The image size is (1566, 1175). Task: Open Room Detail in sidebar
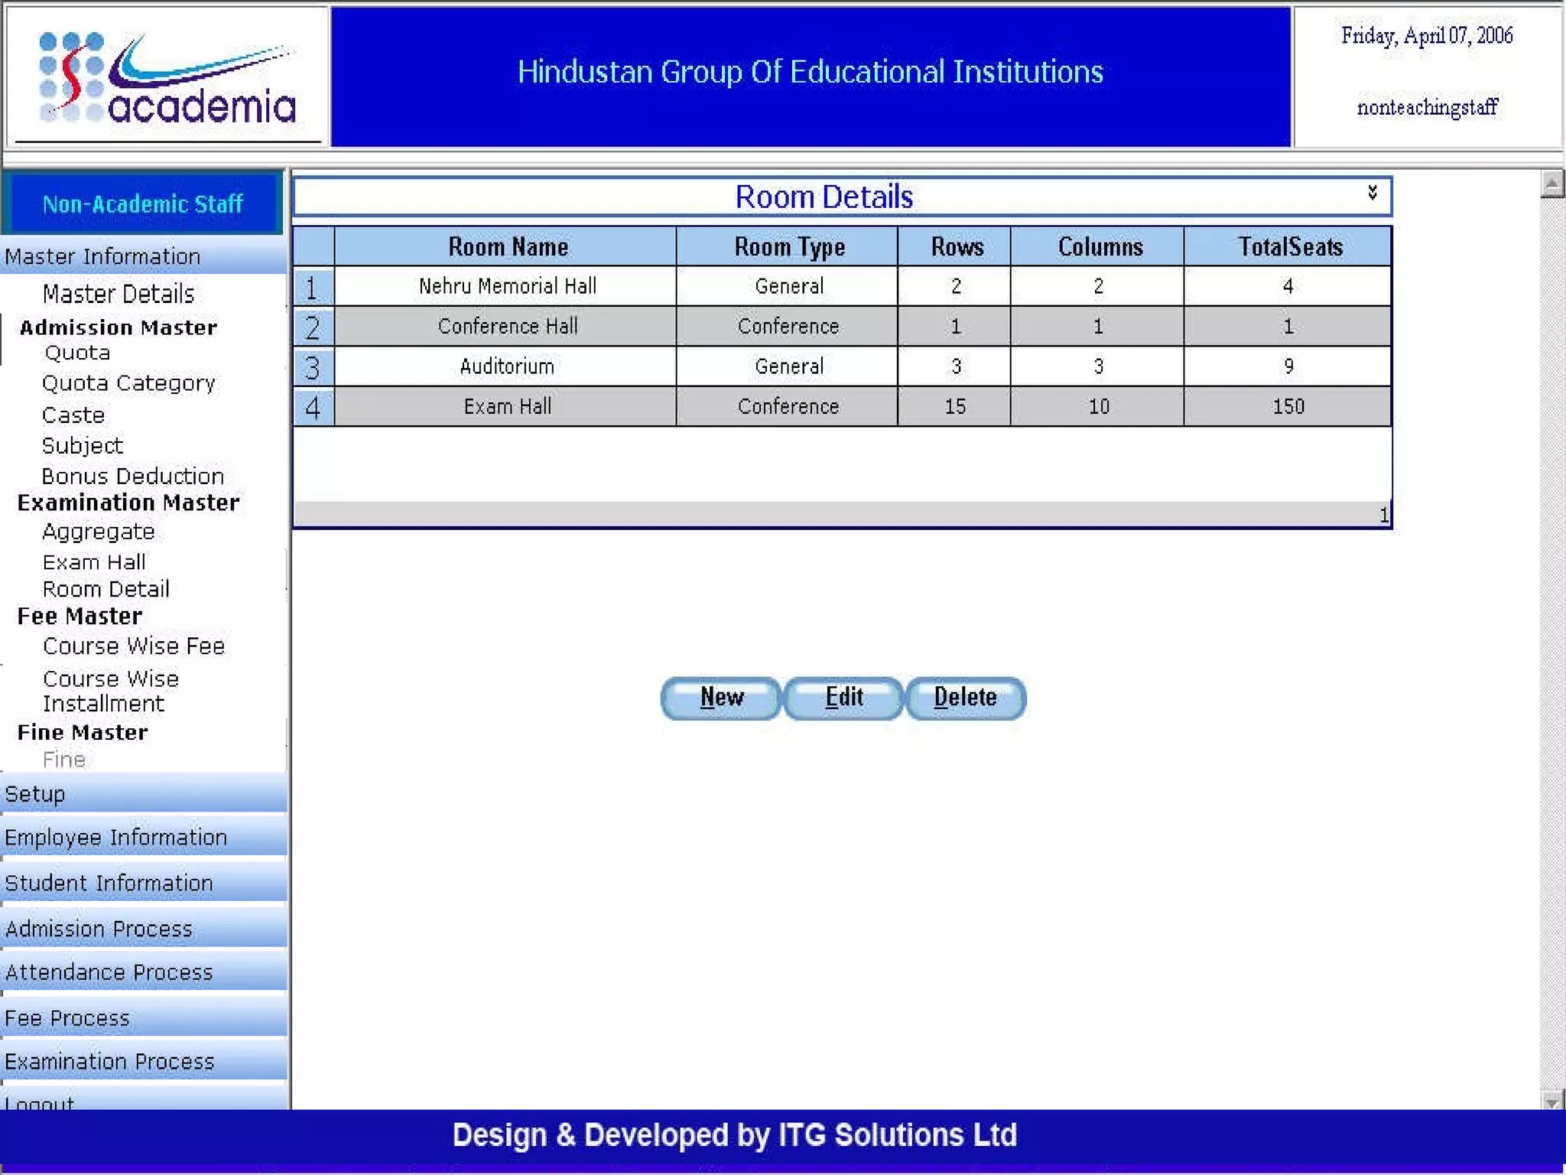[x=106, y=589]
